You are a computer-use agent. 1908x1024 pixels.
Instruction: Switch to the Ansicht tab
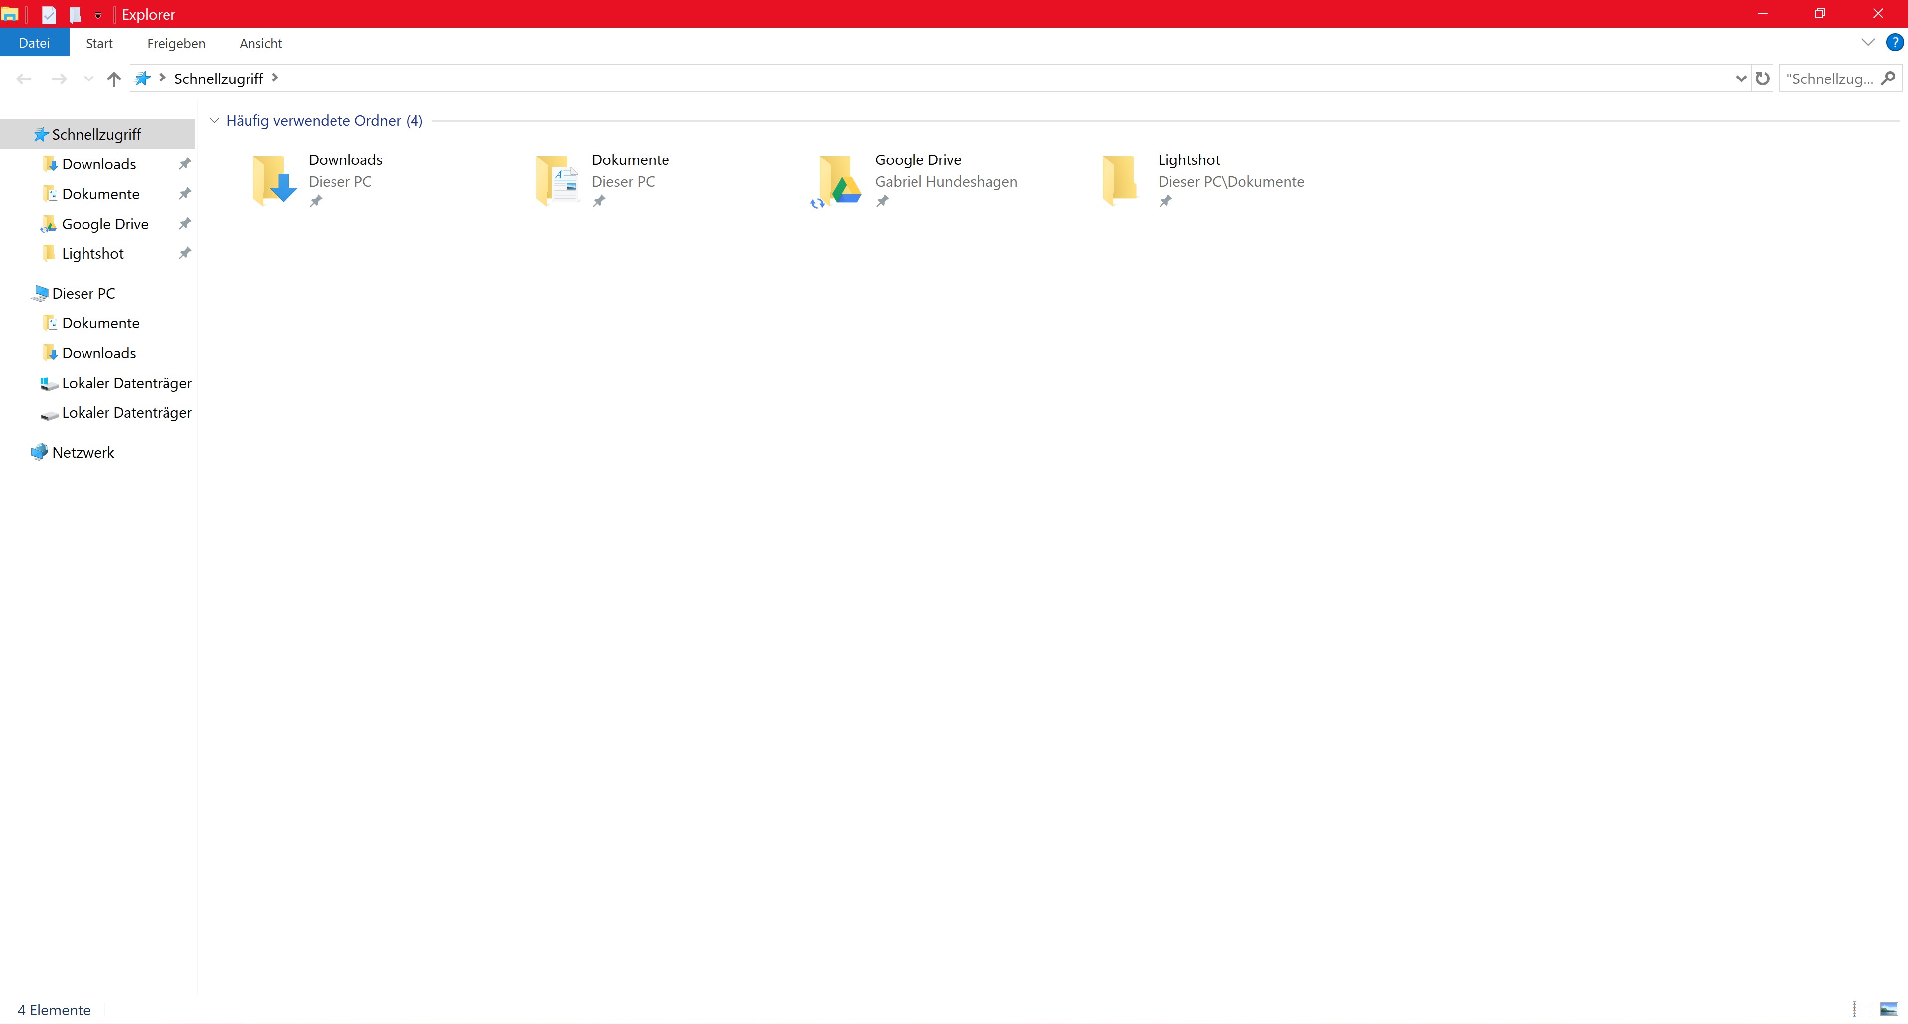[260, 43]
